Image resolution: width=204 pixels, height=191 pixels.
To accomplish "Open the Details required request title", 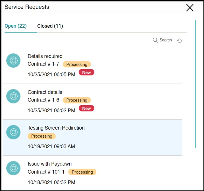I will click(x=45, y=56).
